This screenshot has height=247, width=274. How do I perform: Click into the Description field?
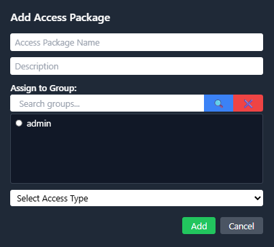click(x=137, y=66)
